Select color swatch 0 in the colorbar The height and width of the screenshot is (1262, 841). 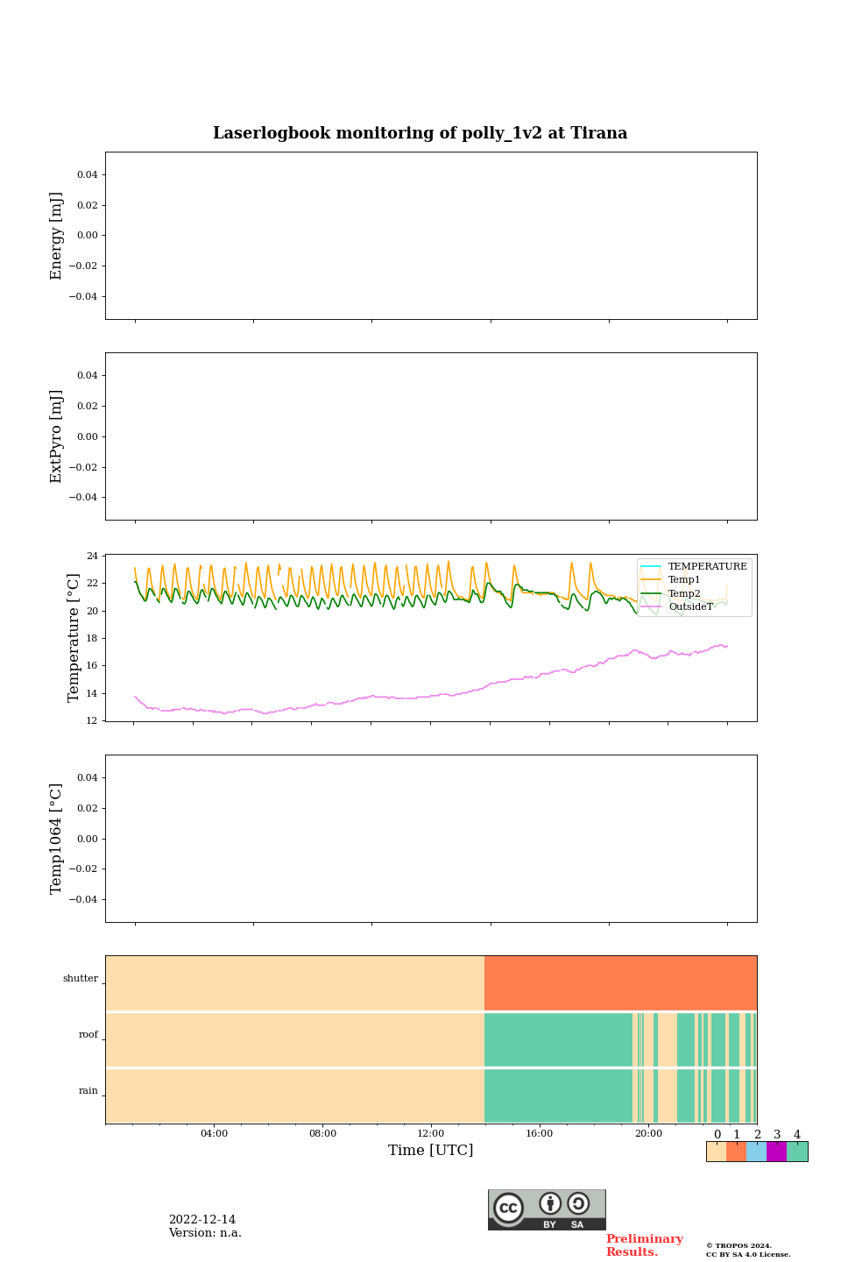(x=717, y=1152)
